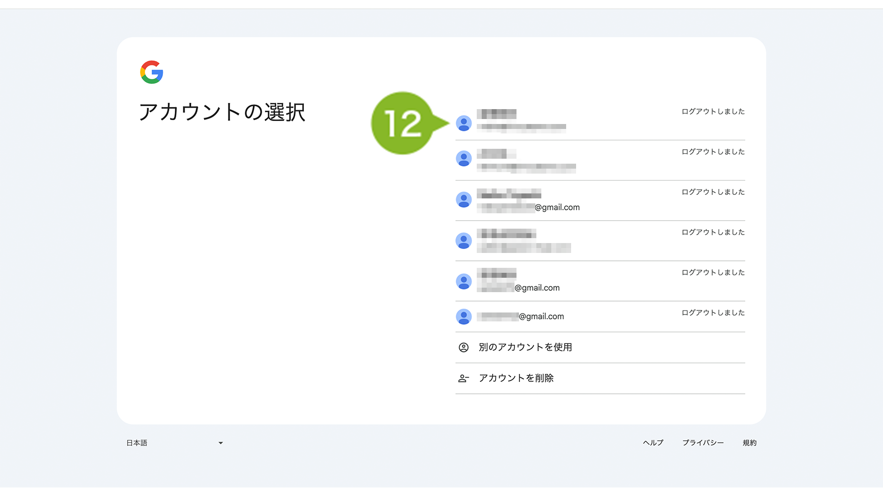Click the avatar of the third @gmail.com account
Screen dimensions: 883x496
click(x=463, y=200)
